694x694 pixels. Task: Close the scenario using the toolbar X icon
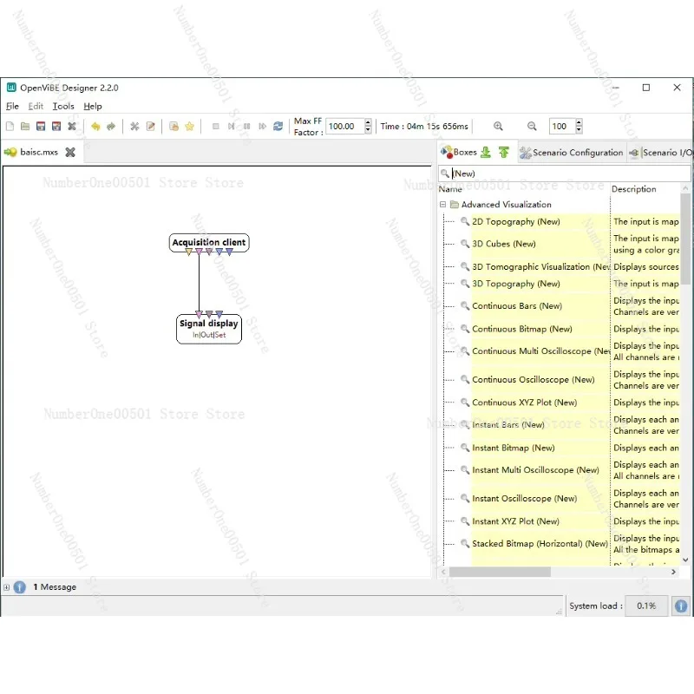[x=72, y=126]
